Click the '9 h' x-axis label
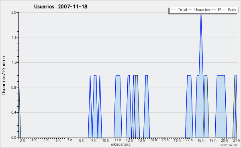 [x=94, y=140]
